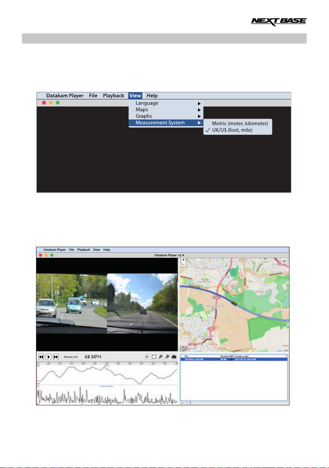Click the first magnifier icon, next to the fullscreen icon
The image size is (329, 468).
[160, 357]
